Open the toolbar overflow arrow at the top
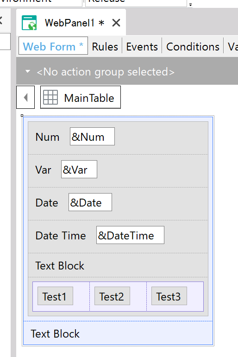Viewport: 238px width, 357px height. [x=190, y=4]
